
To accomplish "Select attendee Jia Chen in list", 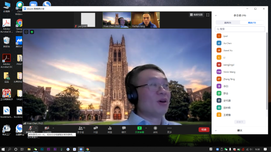I will coord(240,43).
